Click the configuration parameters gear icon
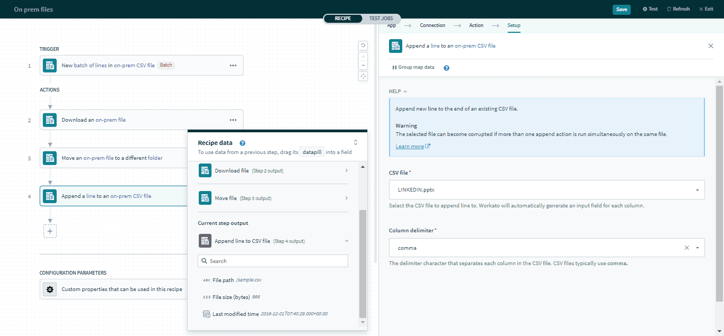The height and width of the screenshot is (336, 724). pos(50,289)
